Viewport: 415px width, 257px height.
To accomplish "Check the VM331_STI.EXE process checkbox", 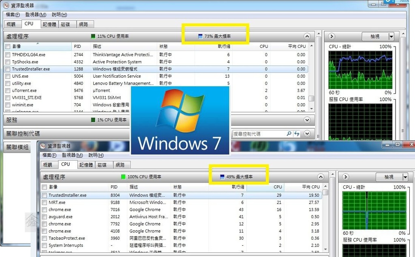I will [x=8, y=98].
